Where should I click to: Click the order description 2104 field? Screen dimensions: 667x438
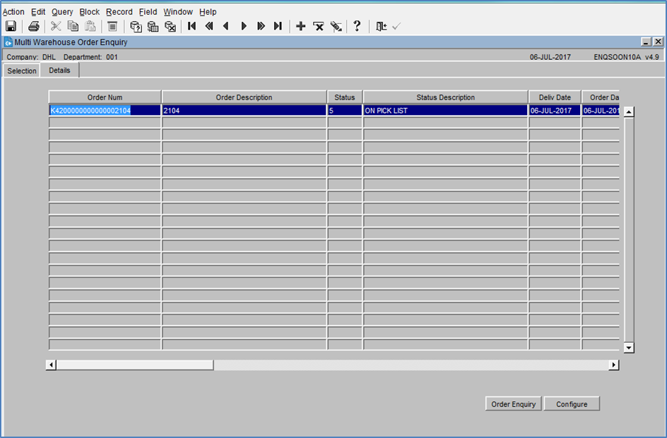tap(244, 111)
